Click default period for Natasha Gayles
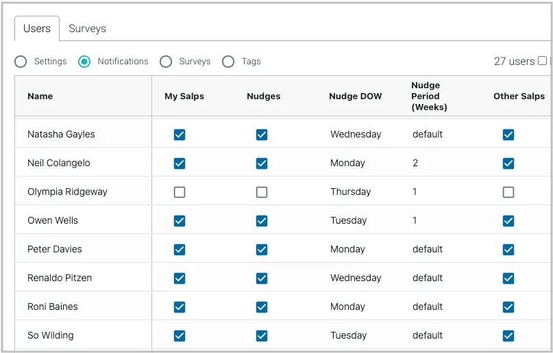The image size is (553, 353). click(428, 135)
